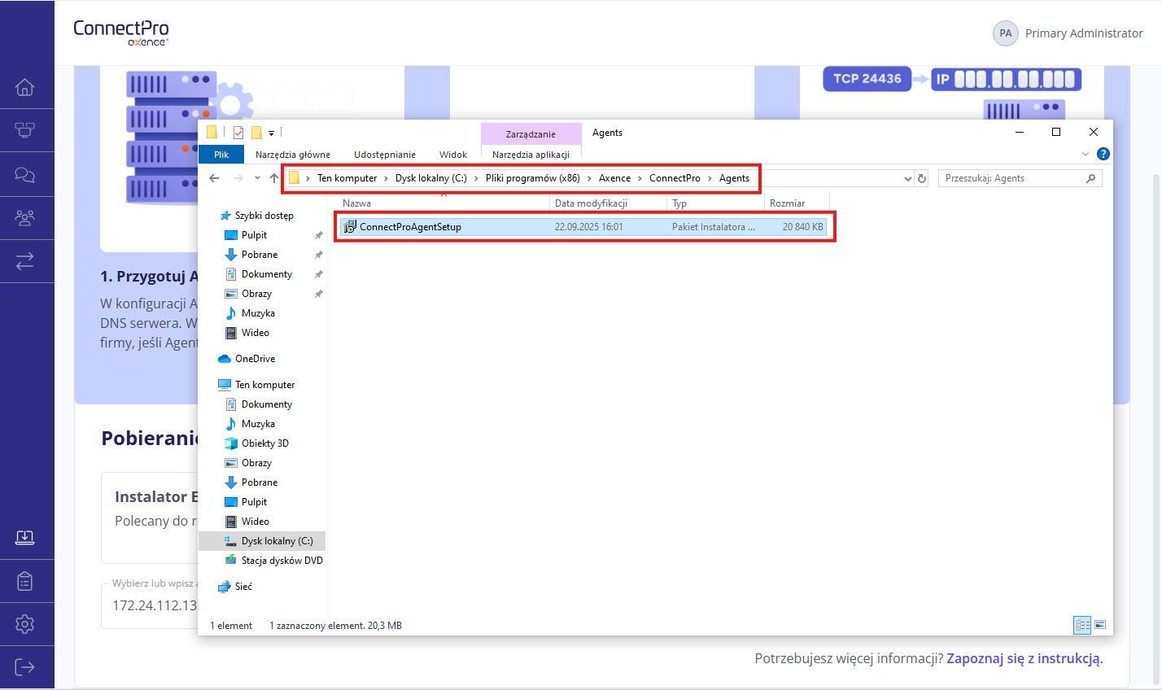Open the Widok ribbon tab
Screen dimensions: 1162x690
[452, 155]
